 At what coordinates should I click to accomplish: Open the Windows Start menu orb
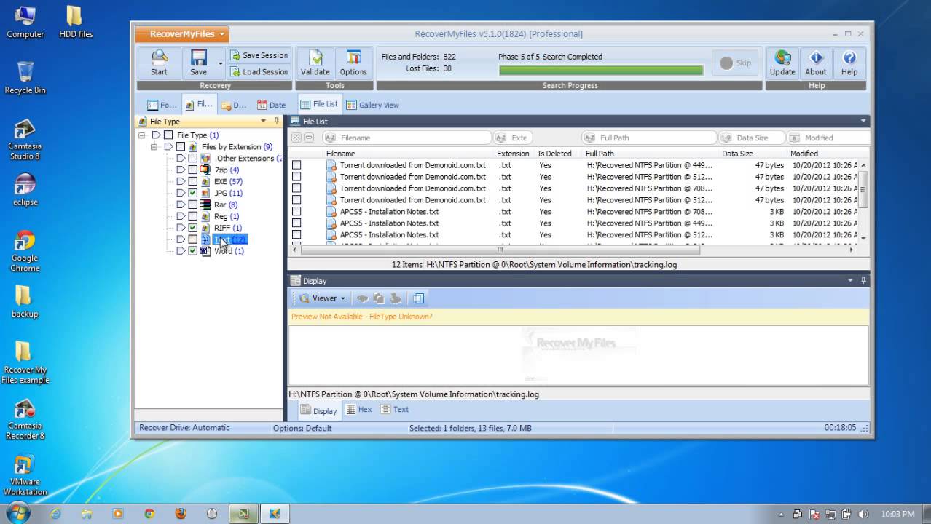coord(17,513)
